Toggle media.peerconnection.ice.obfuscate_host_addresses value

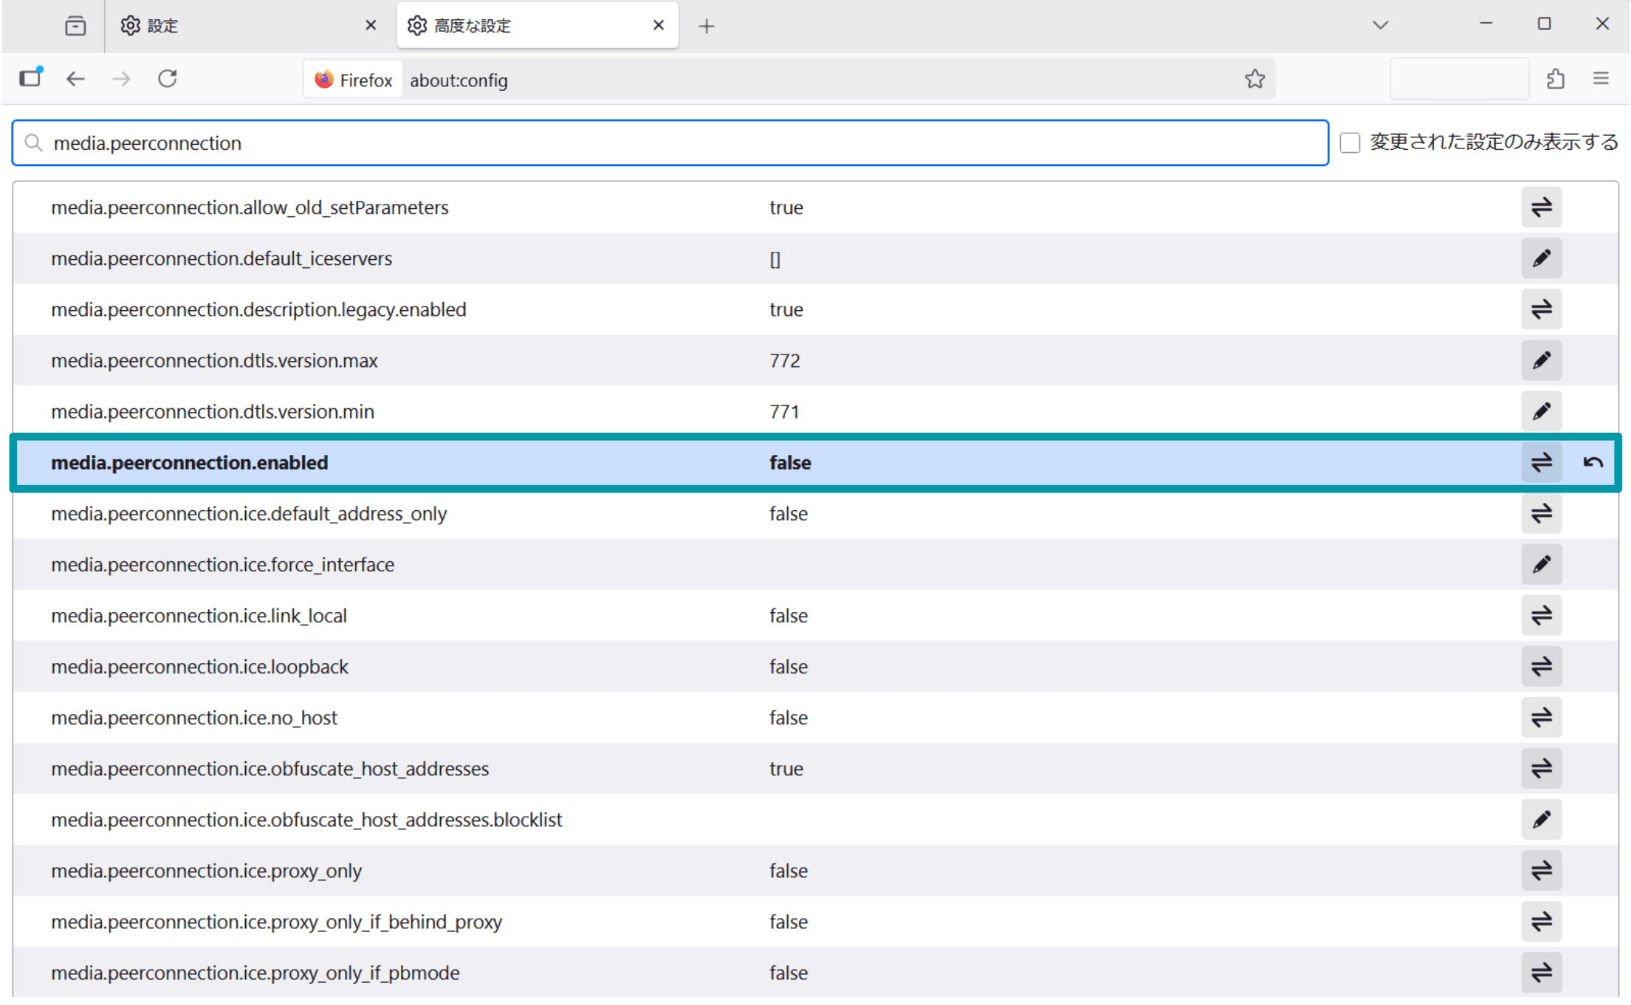pyautogui.click(x=1541, y=769)
